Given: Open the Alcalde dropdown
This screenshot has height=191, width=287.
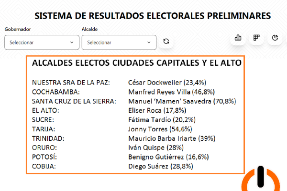Looking at the screenshot, I should (x=119, y=42).
